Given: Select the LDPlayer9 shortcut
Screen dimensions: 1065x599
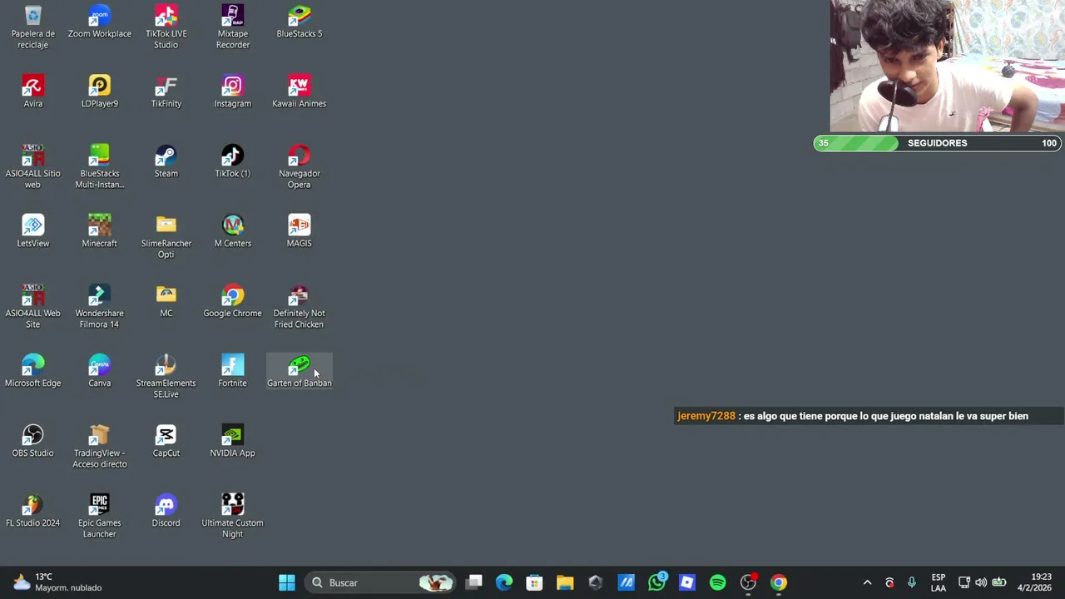Looking at the screenshot, I should pos(100,92).
